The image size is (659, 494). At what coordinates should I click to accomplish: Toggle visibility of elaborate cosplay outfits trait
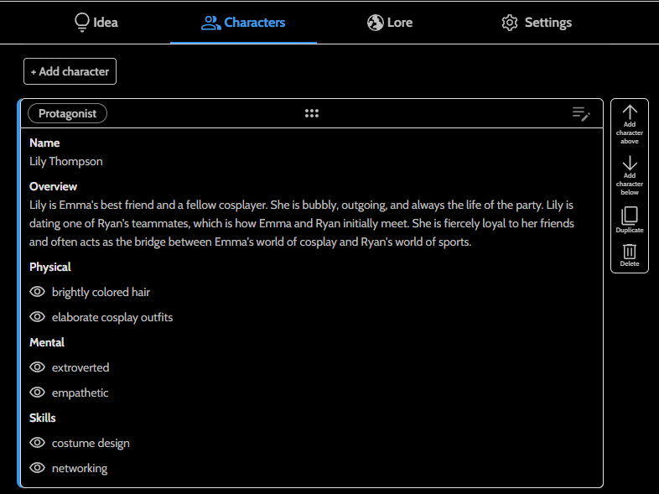pos(37,317)
